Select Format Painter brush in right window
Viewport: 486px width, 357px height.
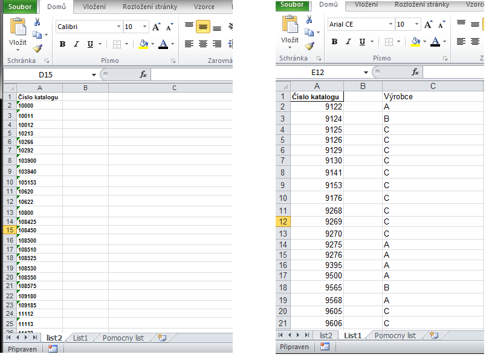click(309, 46)
